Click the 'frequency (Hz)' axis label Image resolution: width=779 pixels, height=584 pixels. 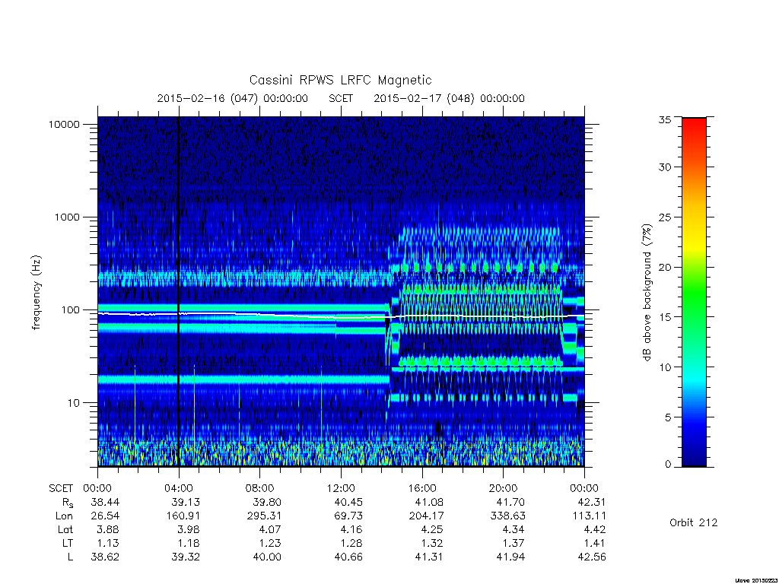37,293
